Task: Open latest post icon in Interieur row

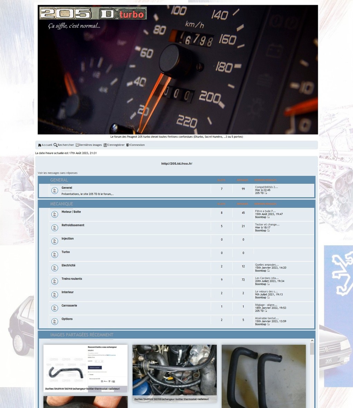Action: point(268,298)
